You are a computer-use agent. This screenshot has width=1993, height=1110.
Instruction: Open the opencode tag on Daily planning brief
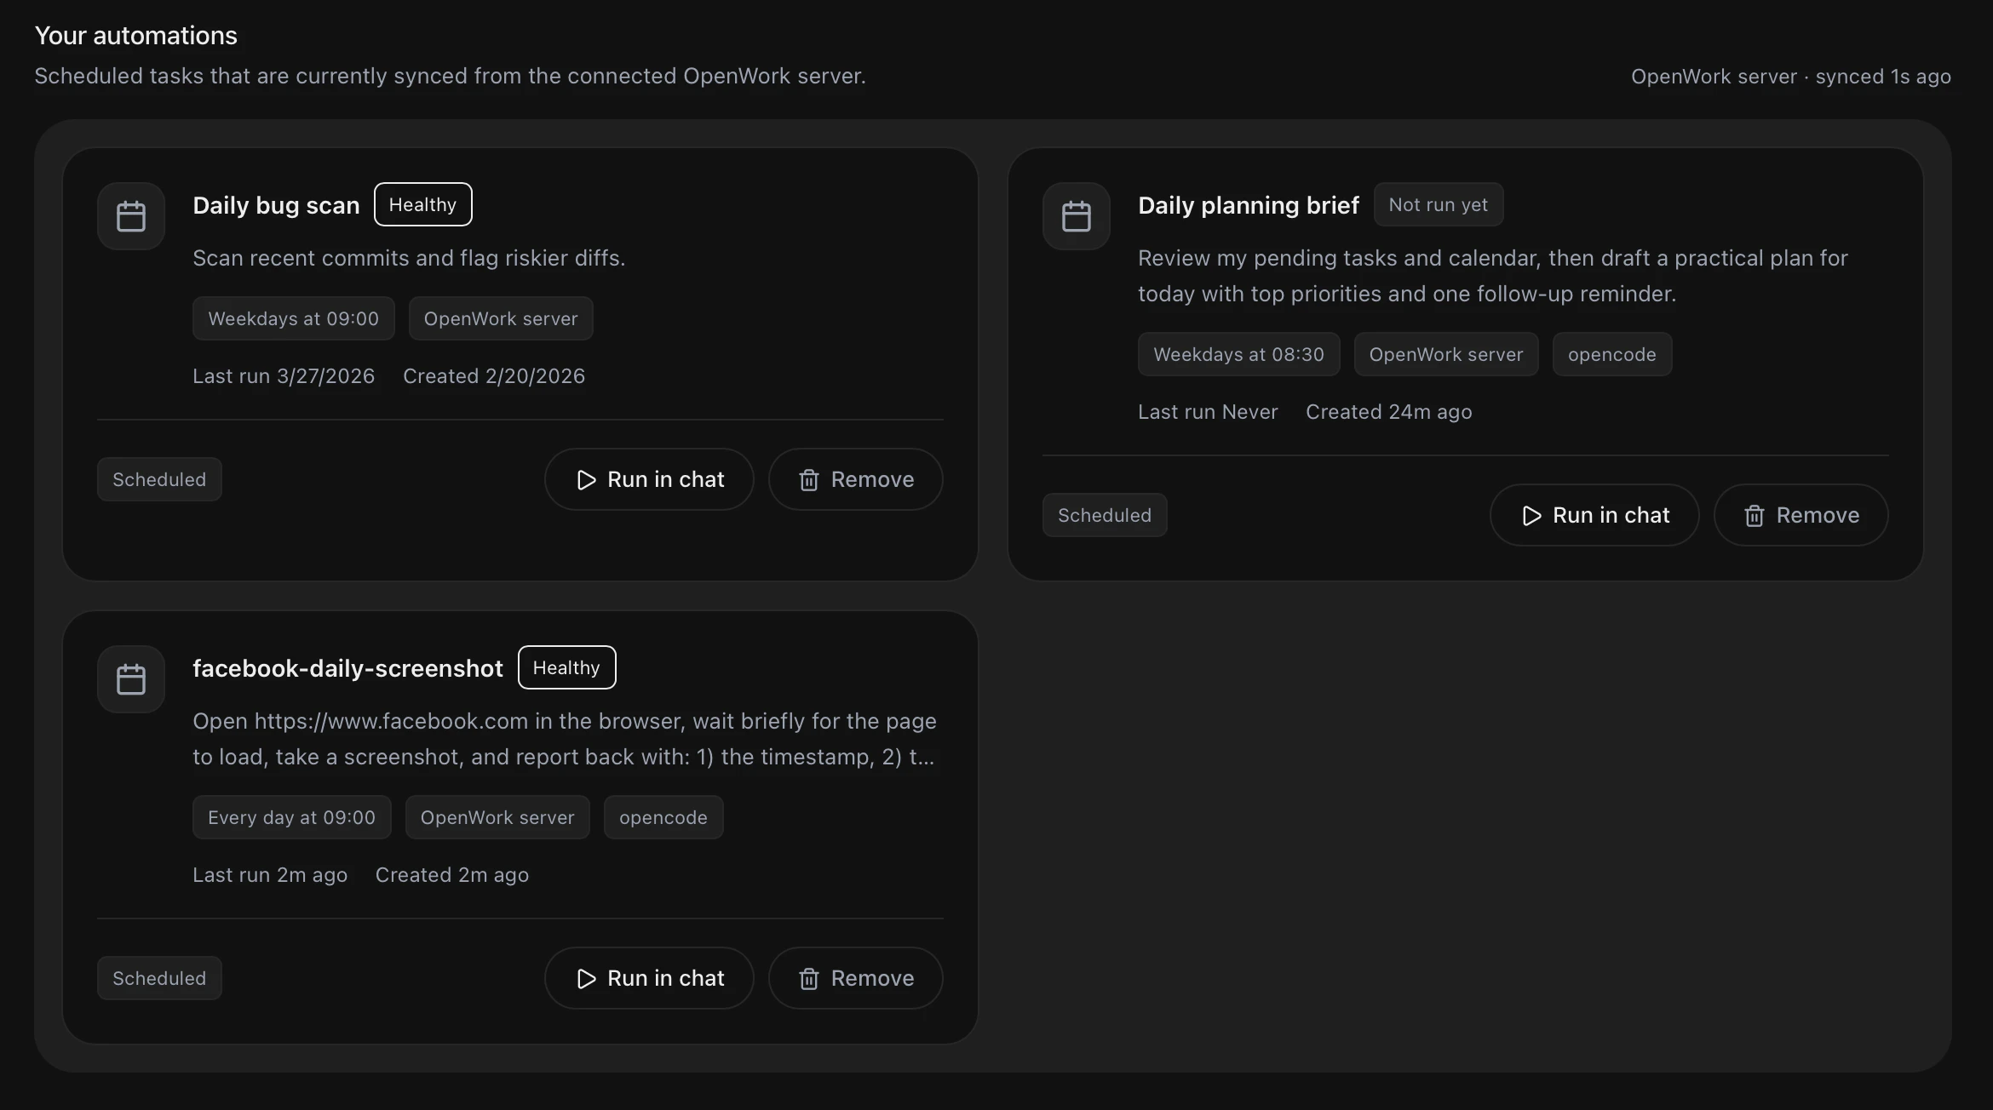[x=1611, y=354]
